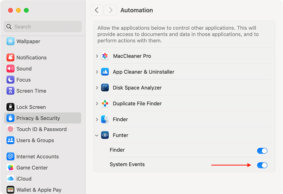Click the Search input field
This screenshot has width=283, height=194.
click(43, 27)
